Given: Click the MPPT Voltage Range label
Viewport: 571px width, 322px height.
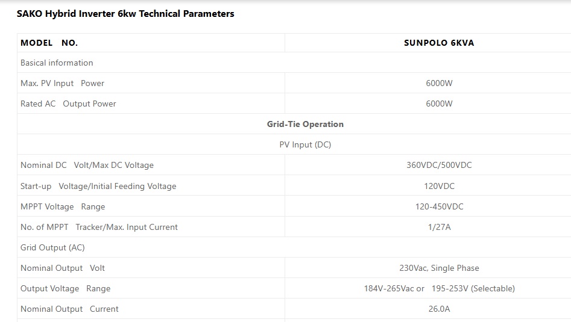Looking at the screenshot, I should click(63, 206).
